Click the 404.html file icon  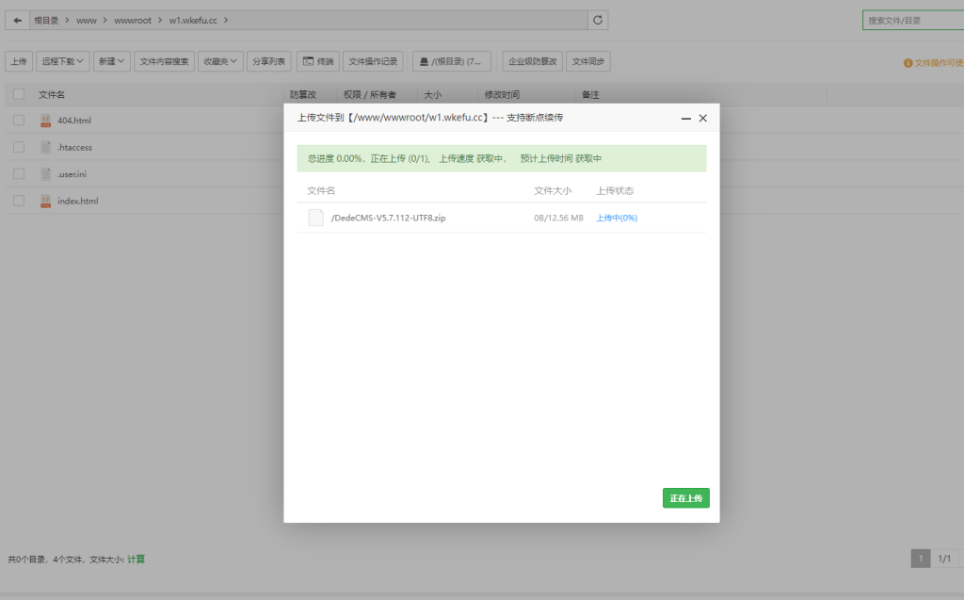[x=45, y=121]
